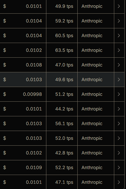Select the 0.0108 cost cell
The width and height of the screenshot is (126, 189).
pyautogui.click(x=23, y=65)
